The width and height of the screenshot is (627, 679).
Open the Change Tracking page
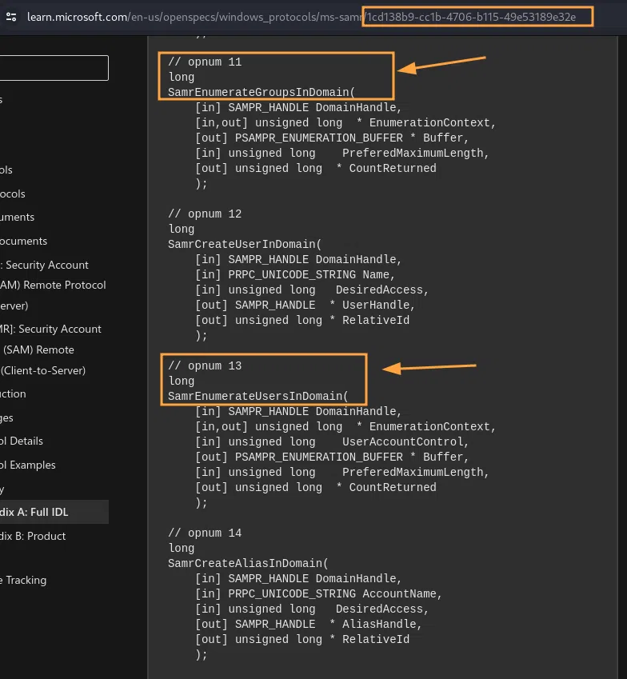pyautogui.click(x=32, y=580)
